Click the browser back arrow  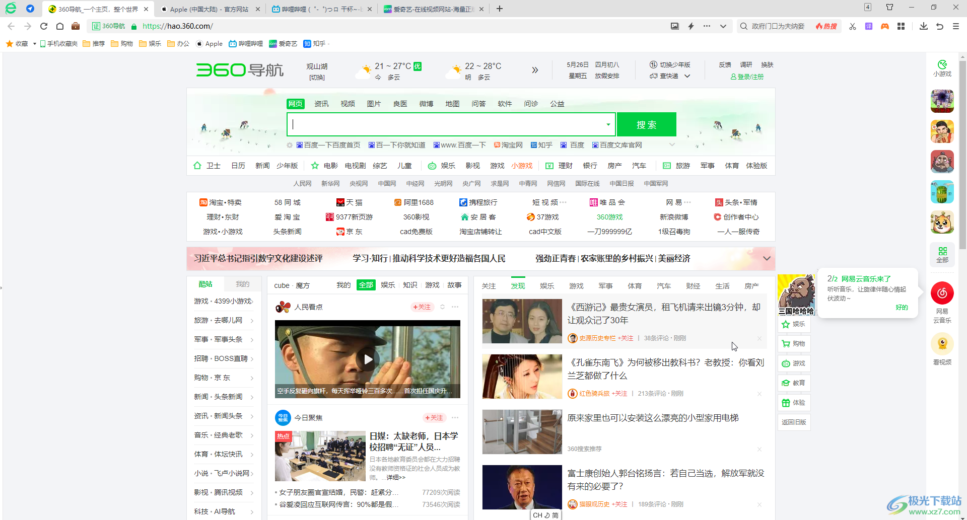point(11,26)
